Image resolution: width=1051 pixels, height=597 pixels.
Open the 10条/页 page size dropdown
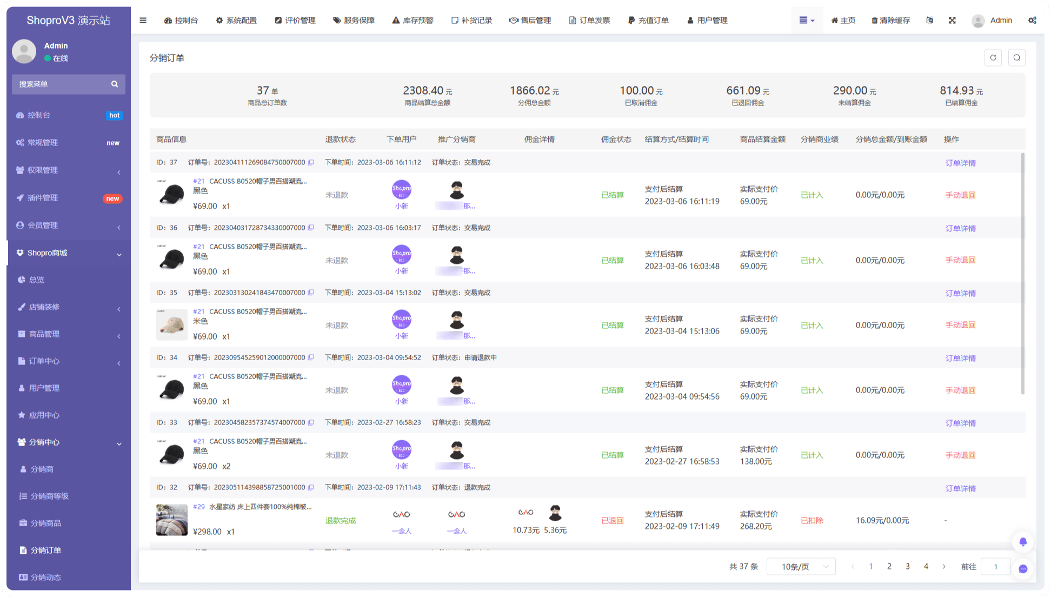801,567
